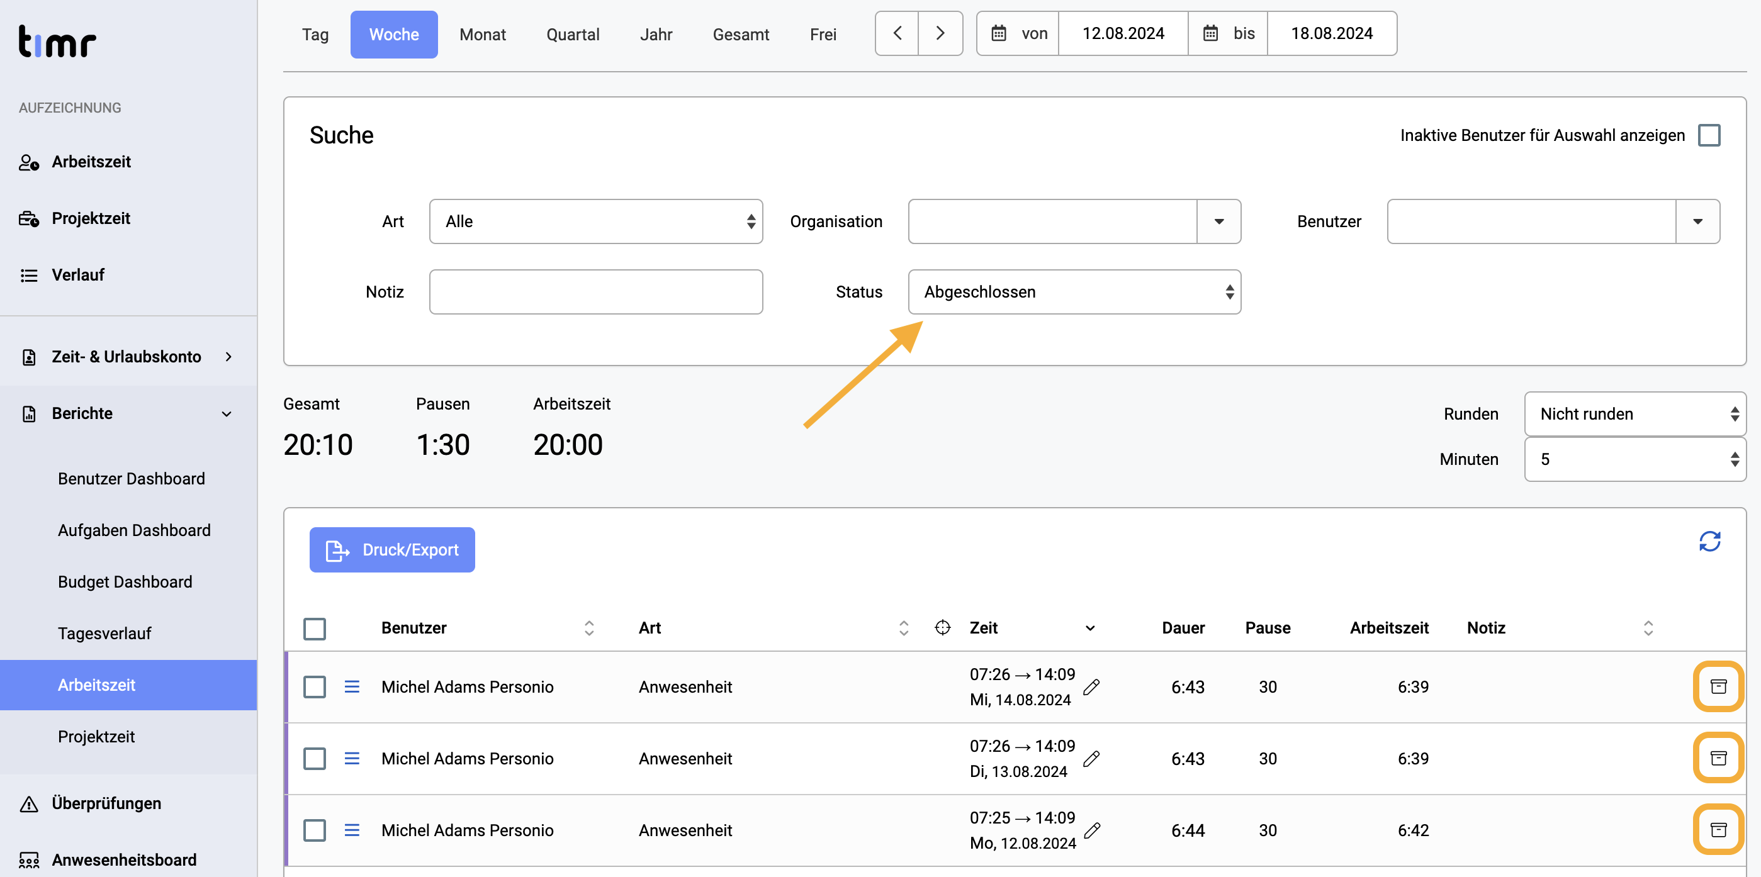Viewport: 1761px width, 877px height.
Task: Click the Notiz search input field
Action: point(595,292)
